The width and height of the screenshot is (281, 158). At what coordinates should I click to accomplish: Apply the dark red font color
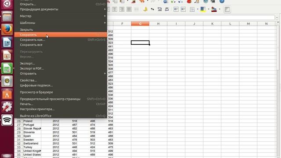click(214, 9)
